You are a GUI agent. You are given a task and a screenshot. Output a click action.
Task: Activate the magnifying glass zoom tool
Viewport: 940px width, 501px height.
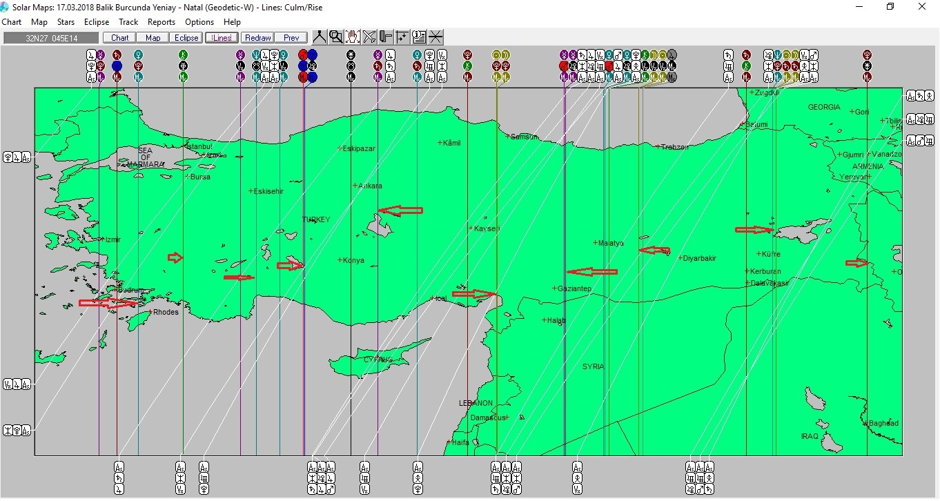click(x=336, y=37)
